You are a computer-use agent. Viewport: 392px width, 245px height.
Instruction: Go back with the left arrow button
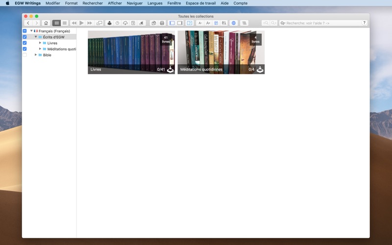[28, 23]
